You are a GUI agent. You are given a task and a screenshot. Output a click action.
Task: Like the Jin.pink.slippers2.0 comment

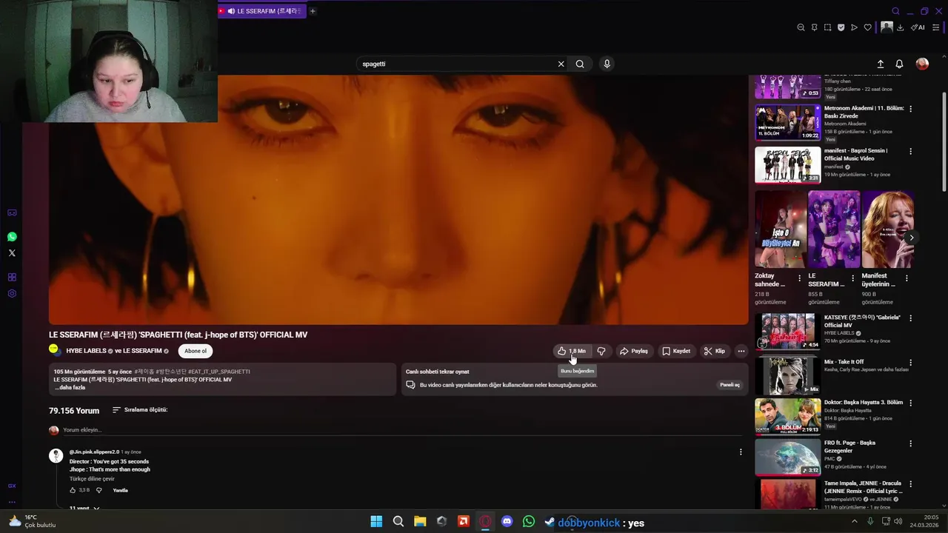[73, 490]
